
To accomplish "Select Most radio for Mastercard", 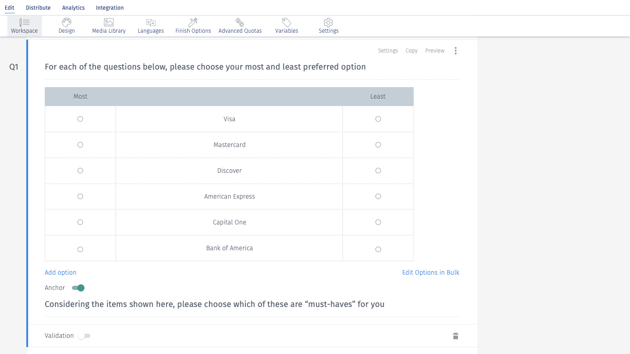I will [80, 145].
